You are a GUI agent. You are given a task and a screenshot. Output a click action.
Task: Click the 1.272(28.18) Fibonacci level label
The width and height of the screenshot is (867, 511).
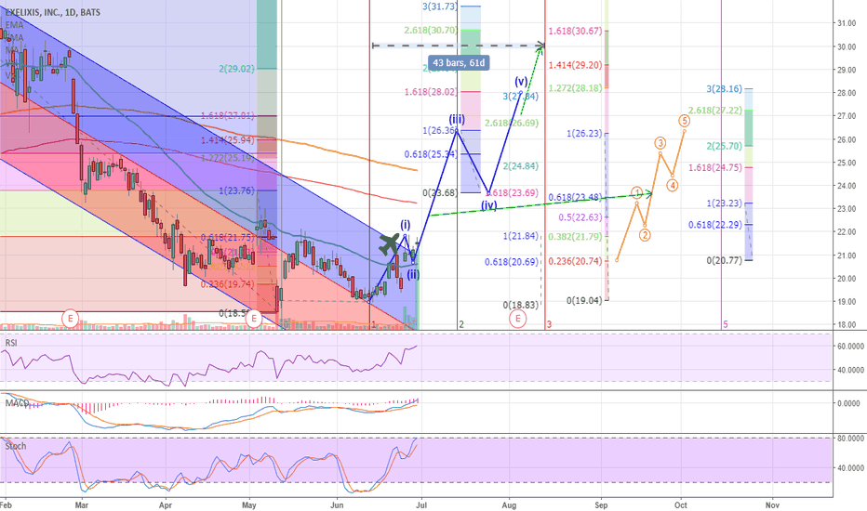575,88
